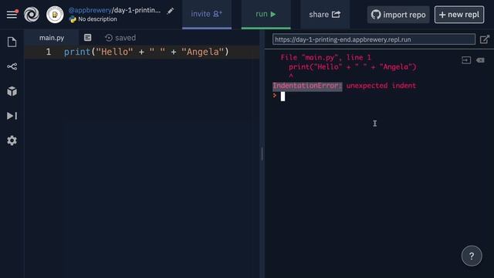Open the Version control sidebar panel
This screenshot has width=494, height=278.
(12, 66)
